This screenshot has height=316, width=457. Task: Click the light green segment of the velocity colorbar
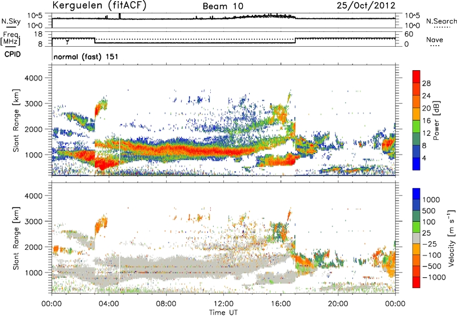[416, 227]
